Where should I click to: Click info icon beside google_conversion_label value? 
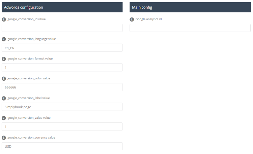tap(4, 98)
